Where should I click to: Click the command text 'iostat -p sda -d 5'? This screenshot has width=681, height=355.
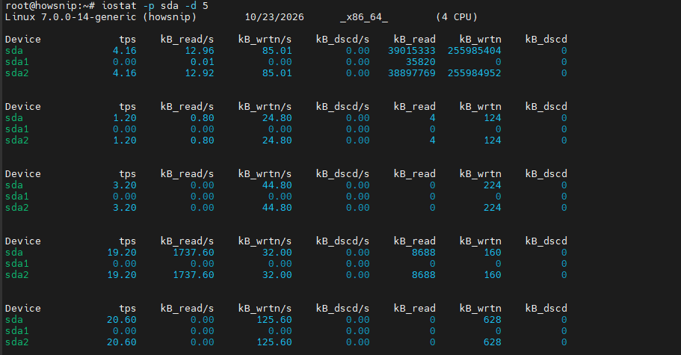click(155, 6)
